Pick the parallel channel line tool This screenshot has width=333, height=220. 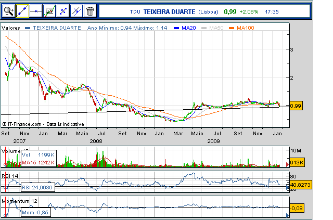coord(76,10)
